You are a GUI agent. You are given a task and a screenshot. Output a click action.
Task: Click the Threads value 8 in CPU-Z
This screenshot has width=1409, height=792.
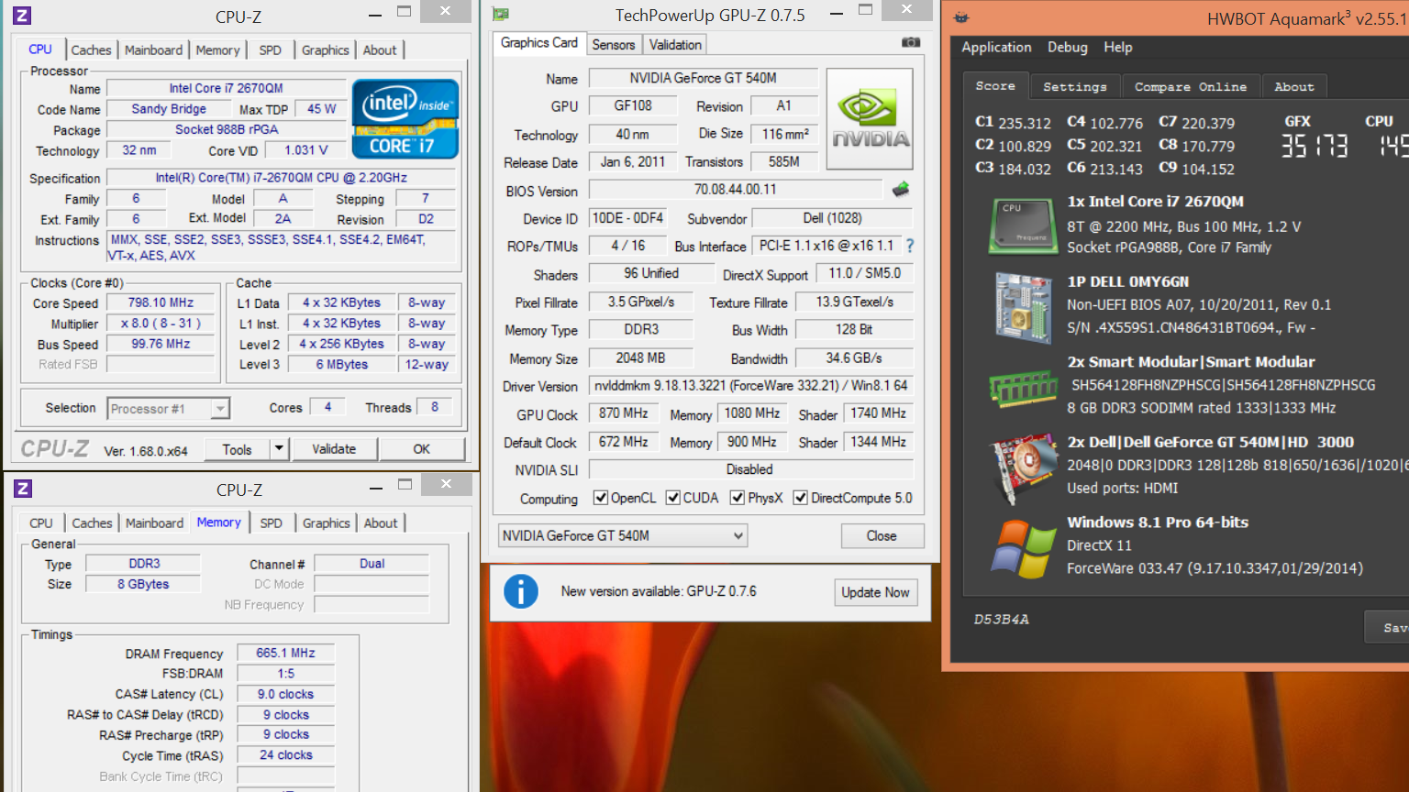435,407
